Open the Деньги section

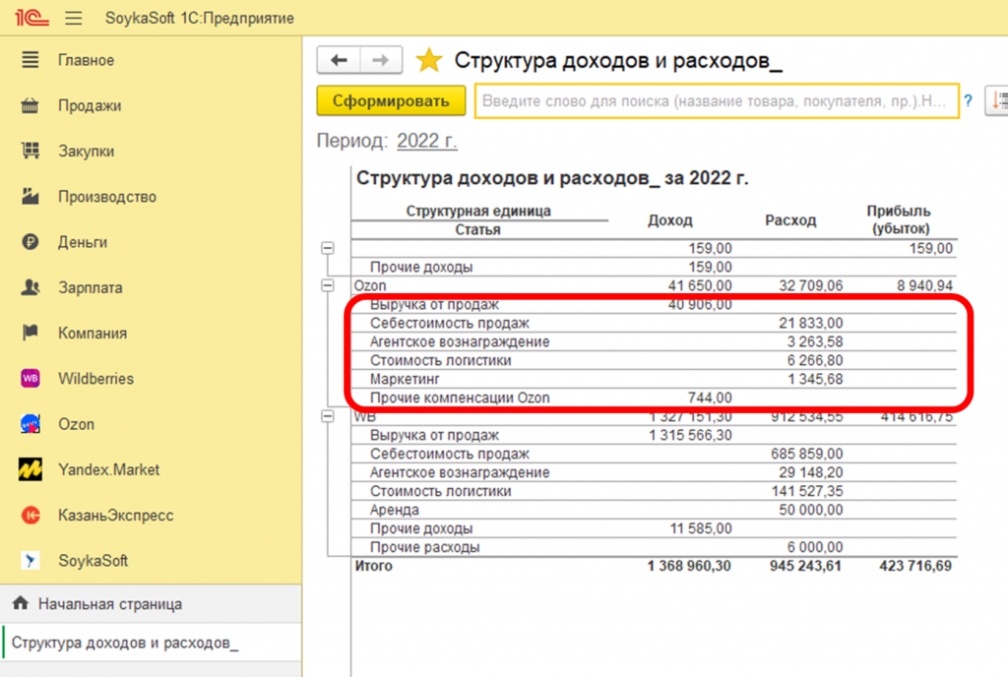(82, 242)
